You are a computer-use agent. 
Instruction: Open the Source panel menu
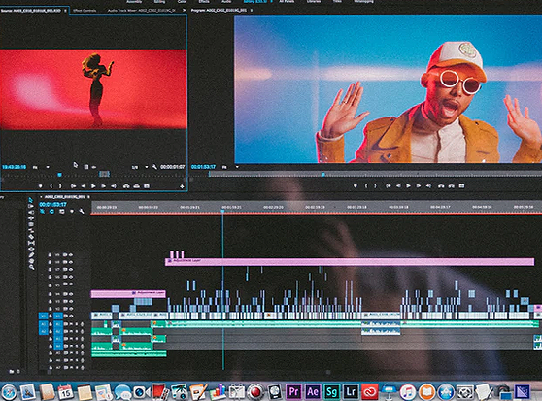[x=65, y=11]
